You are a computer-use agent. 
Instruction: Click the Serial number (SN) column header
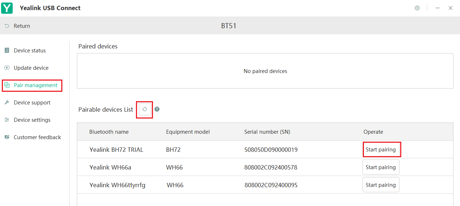click(x=267, y=132)
